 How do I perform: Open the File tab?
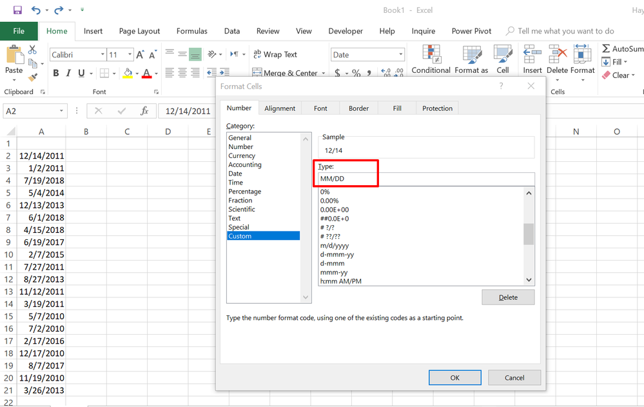(x=19, y=31)
